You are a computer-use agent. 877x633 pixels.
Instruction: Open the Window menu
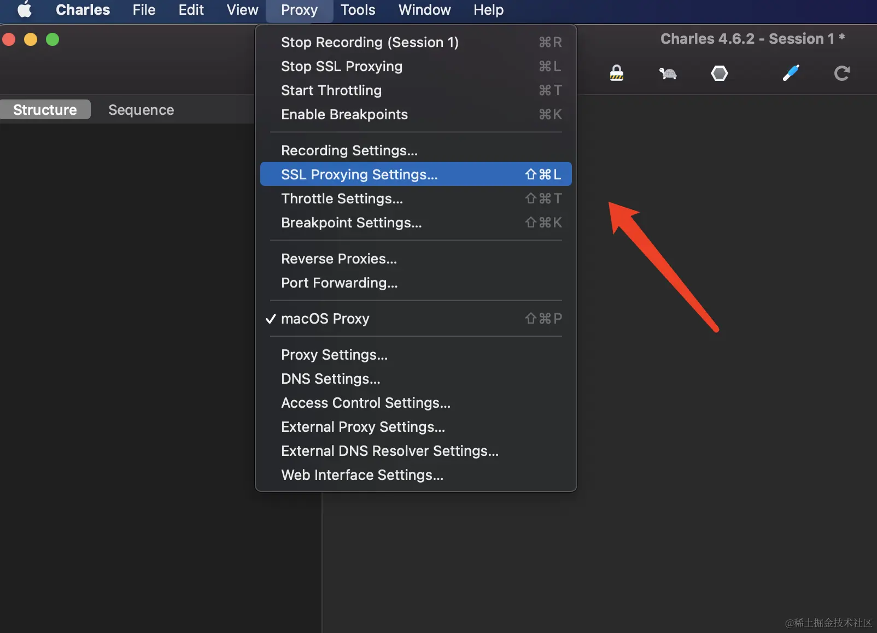coord(425,10)
